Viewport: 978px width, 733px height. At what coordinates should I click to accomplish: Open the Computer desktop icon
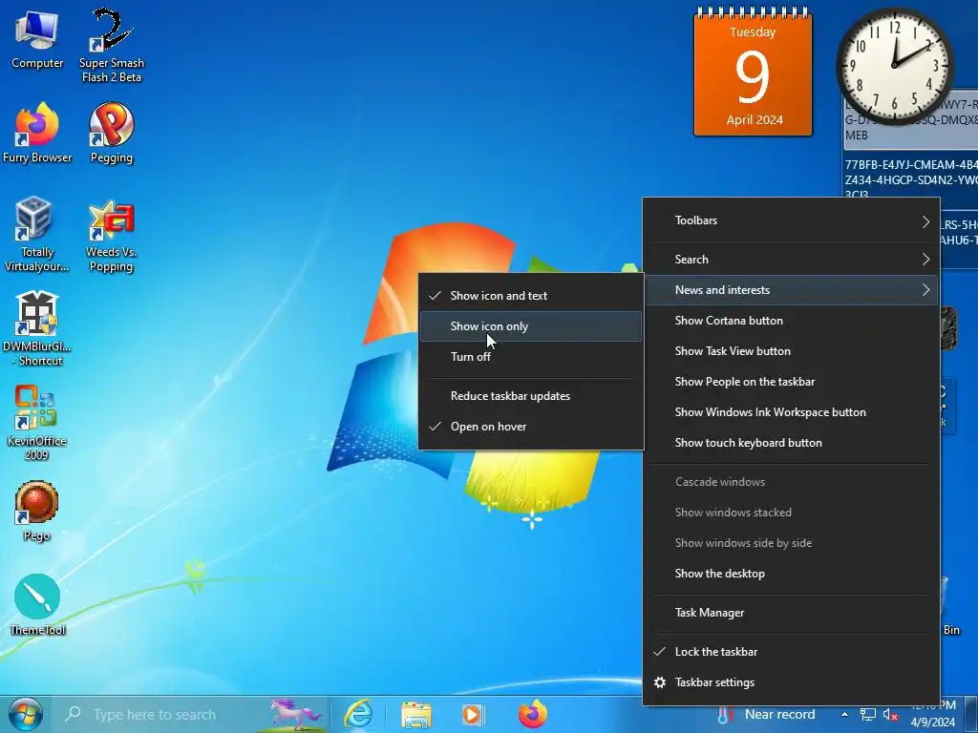(x=37, y=38)
